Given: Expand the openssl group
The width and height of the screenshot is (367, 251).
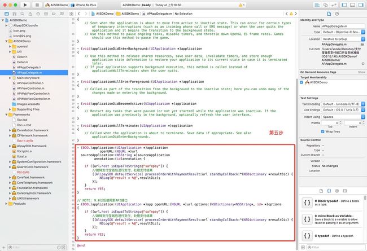Looking at the screenshot, I should tap(10, 46).
